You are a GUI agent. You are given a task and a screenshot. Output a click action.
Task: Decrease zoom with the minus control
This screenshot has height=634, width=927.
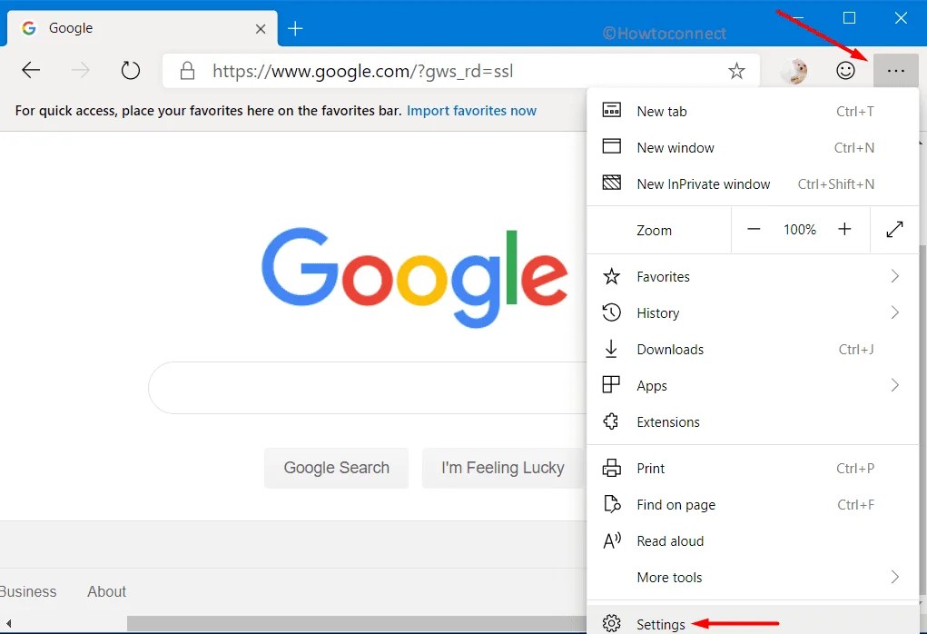[x=754, y=229]
